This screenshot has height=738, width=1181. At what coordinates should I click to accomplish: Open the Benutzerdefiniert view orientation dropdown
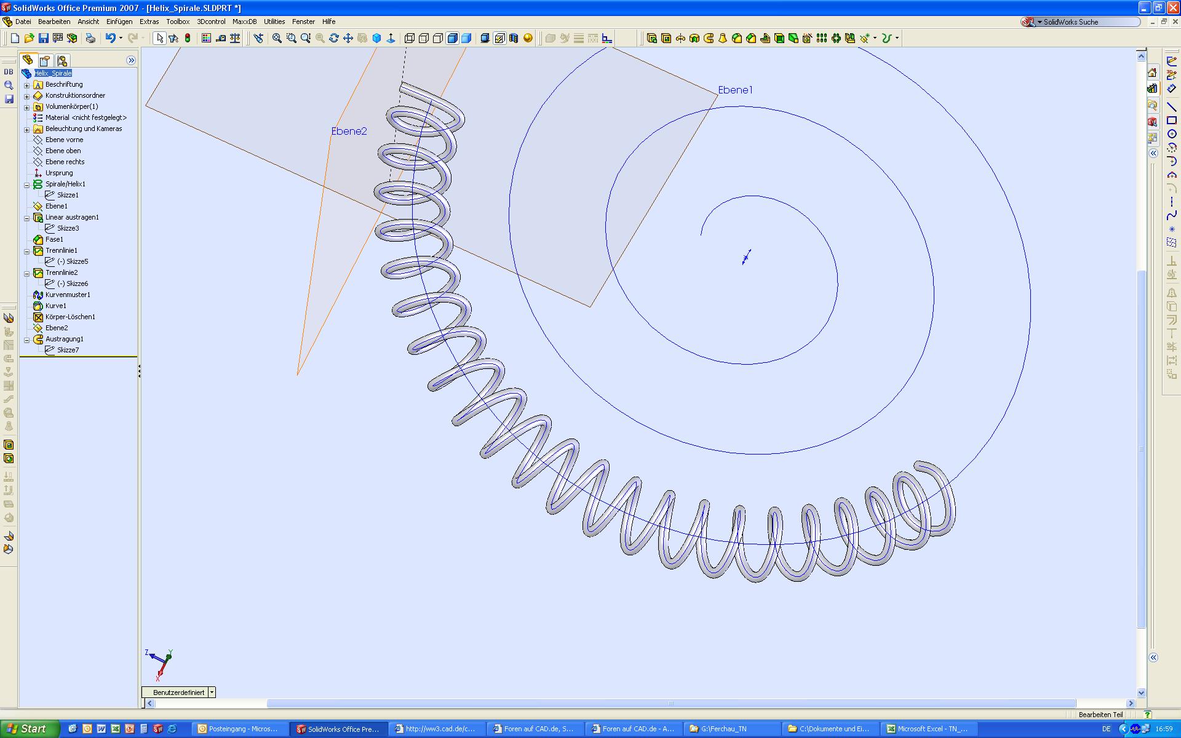pyautogui.click(x=212, y=692)
